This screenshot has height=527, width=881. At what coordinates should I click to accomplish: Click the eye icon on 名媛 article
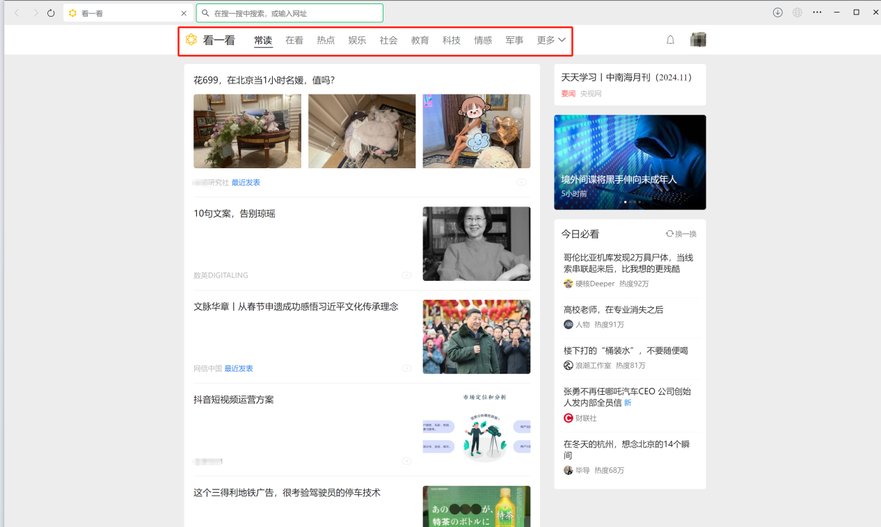tap(521, 182)
